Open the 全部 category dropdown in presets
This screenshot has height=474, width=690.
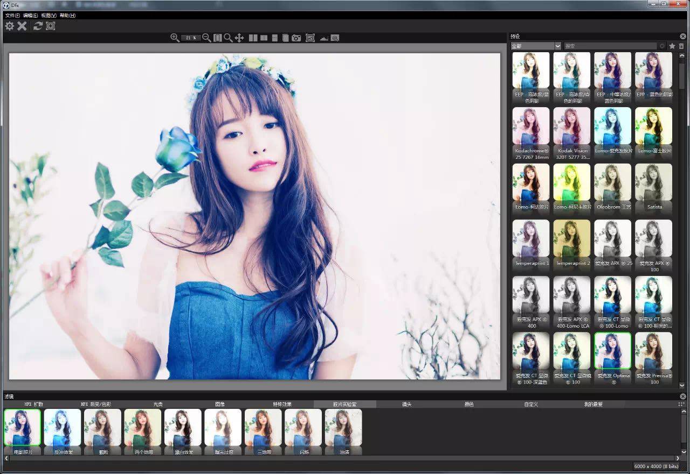coord(536,46)
